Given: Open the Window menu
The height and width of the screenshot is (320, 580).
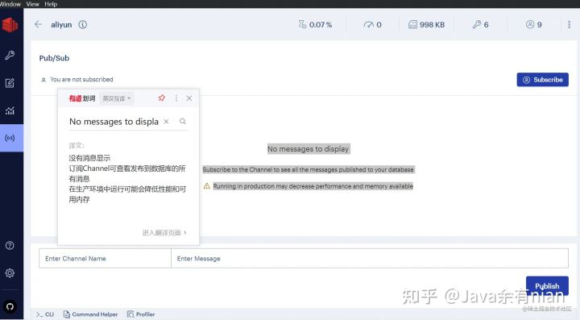Looking at the screenshot, I should point(10,4).
